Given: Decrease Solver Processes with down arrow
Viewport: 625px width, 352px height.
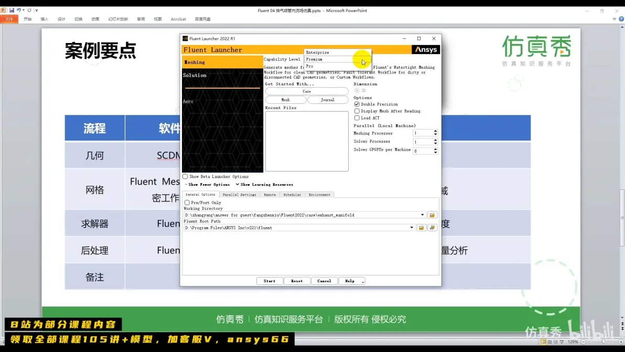Looking at the screenshot, I should [x=435, y=144].
